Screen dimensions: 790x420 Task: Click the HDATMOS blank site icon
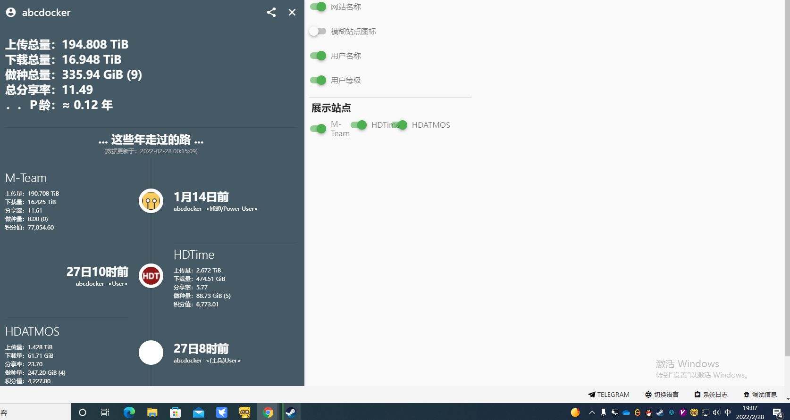pyautogui.click(x=151, y=353)
